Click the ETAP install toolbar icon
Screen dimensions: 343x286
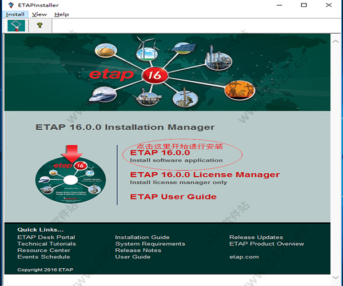click(16, 25)
